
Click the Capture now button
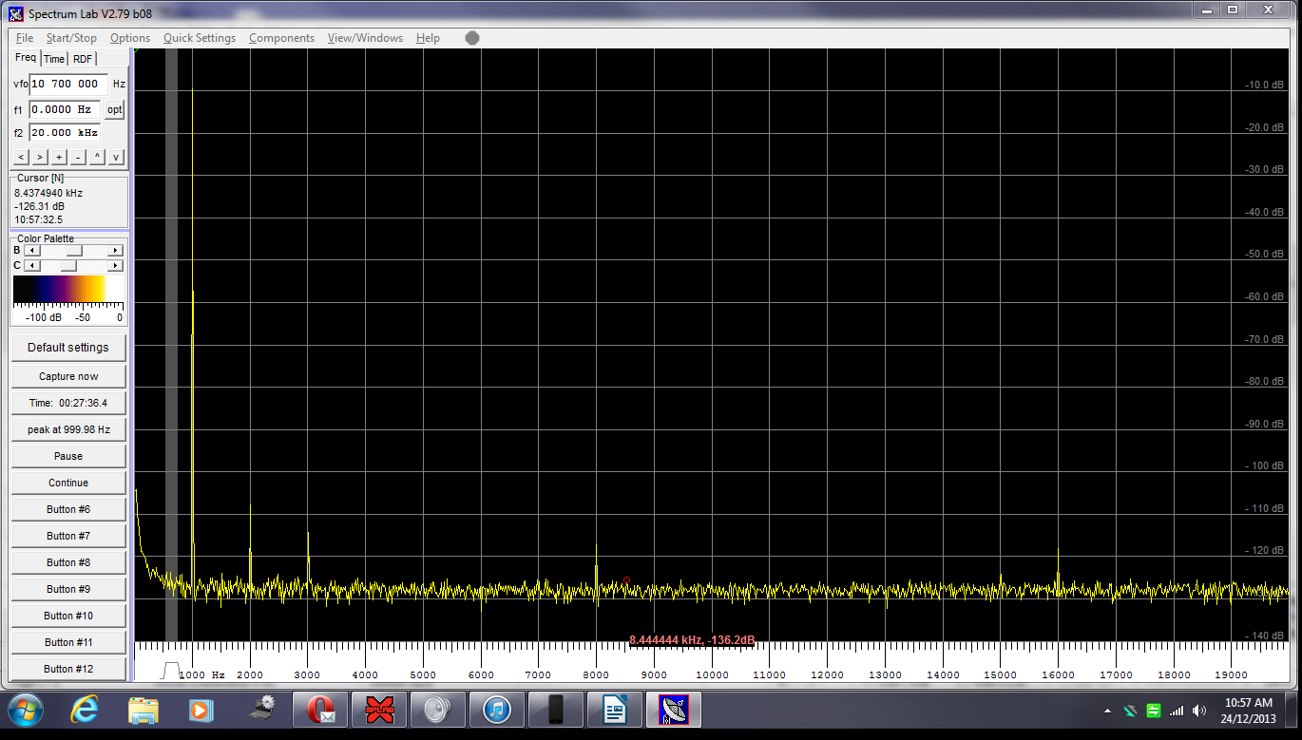[x=68, y=376]
